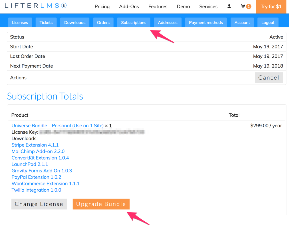Download WooCommerce Extension 1.1.1
The width and height of the screenshot is (289, 225).
tap(45, 184)
